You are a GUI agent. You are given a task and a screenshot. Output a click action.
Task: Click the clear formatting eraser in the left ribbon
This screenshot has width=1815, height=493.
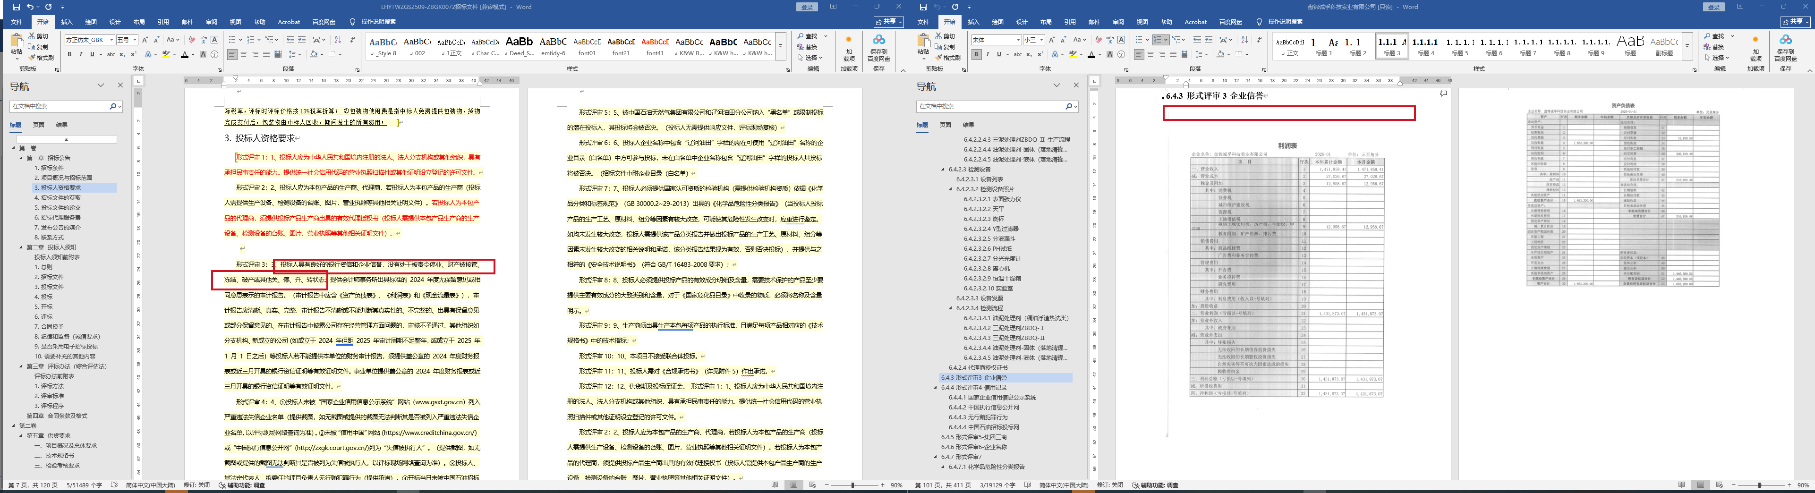point(192,40)
